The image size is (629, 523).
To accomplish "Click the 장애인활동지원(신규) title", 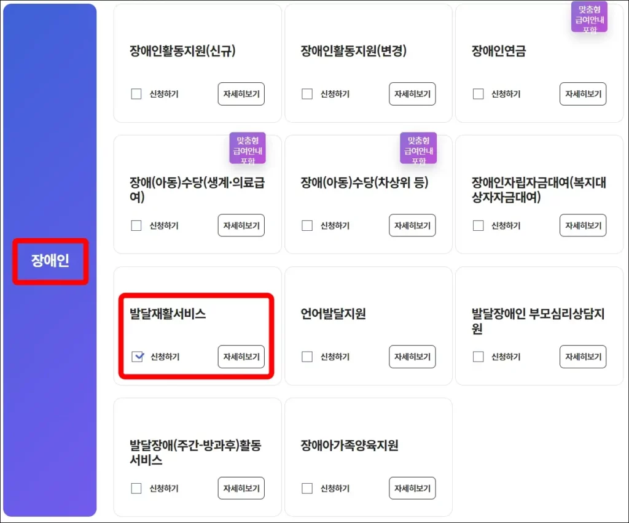I will tap(182, 51).
